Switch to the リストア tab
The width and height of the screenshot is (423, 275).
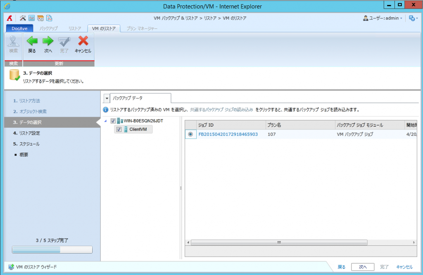[75, 28]
